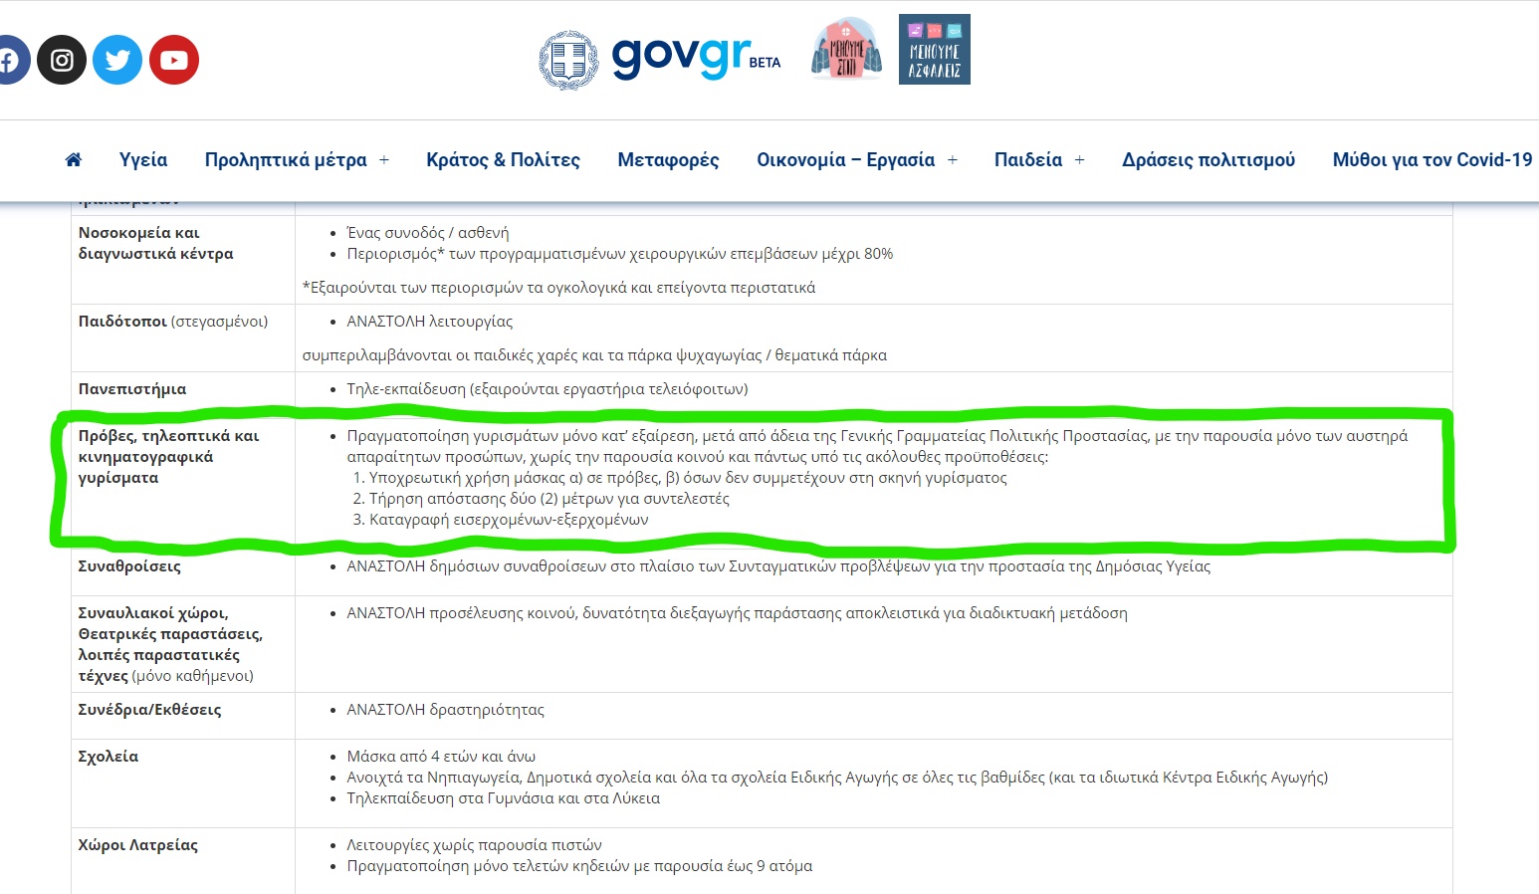Viewport: 1539px width, 894px height.
Task: Click the Σχολεία row heading in table
Action: pyautogui.click(x=109, y=757)
